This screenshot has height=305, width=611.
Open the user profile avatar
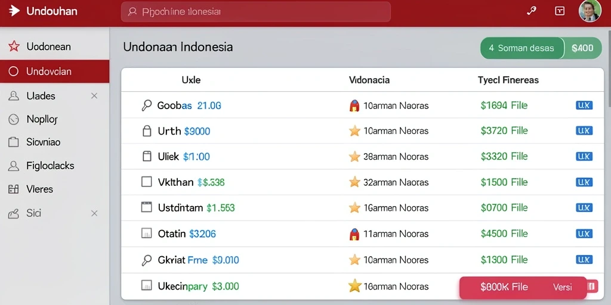tap(590, 11)
